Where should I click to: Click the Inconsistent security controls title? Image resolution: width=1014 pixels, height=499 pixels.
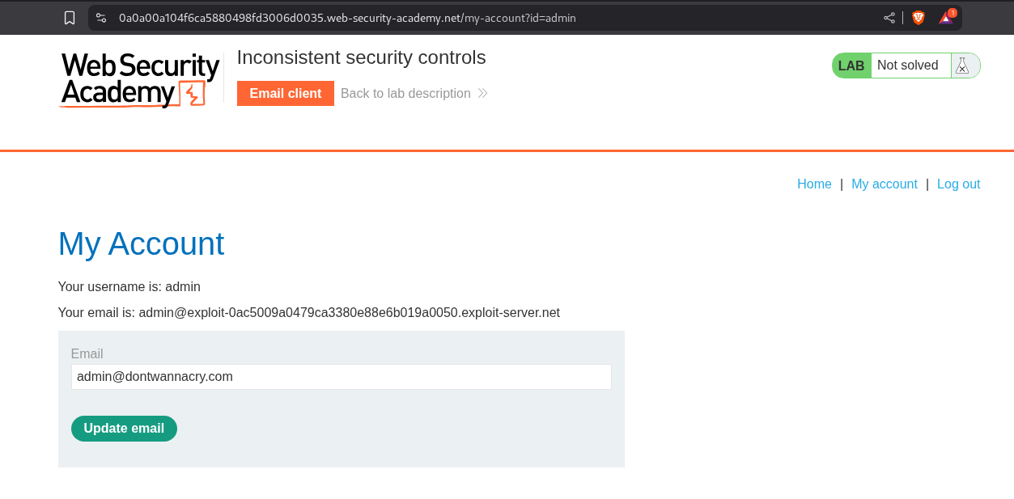point(361,57)
